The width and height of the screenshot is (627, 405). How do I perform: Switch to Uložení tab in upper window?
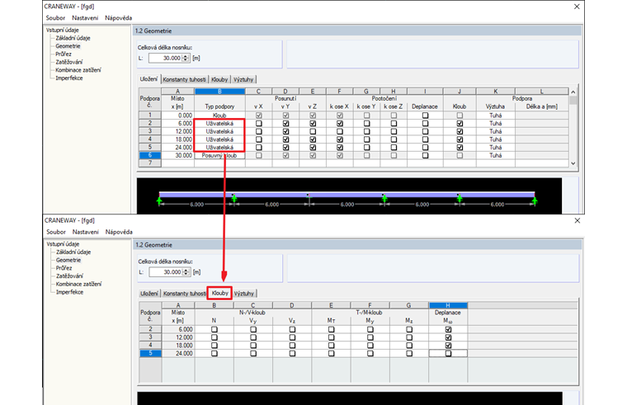[x=148, y=79]
